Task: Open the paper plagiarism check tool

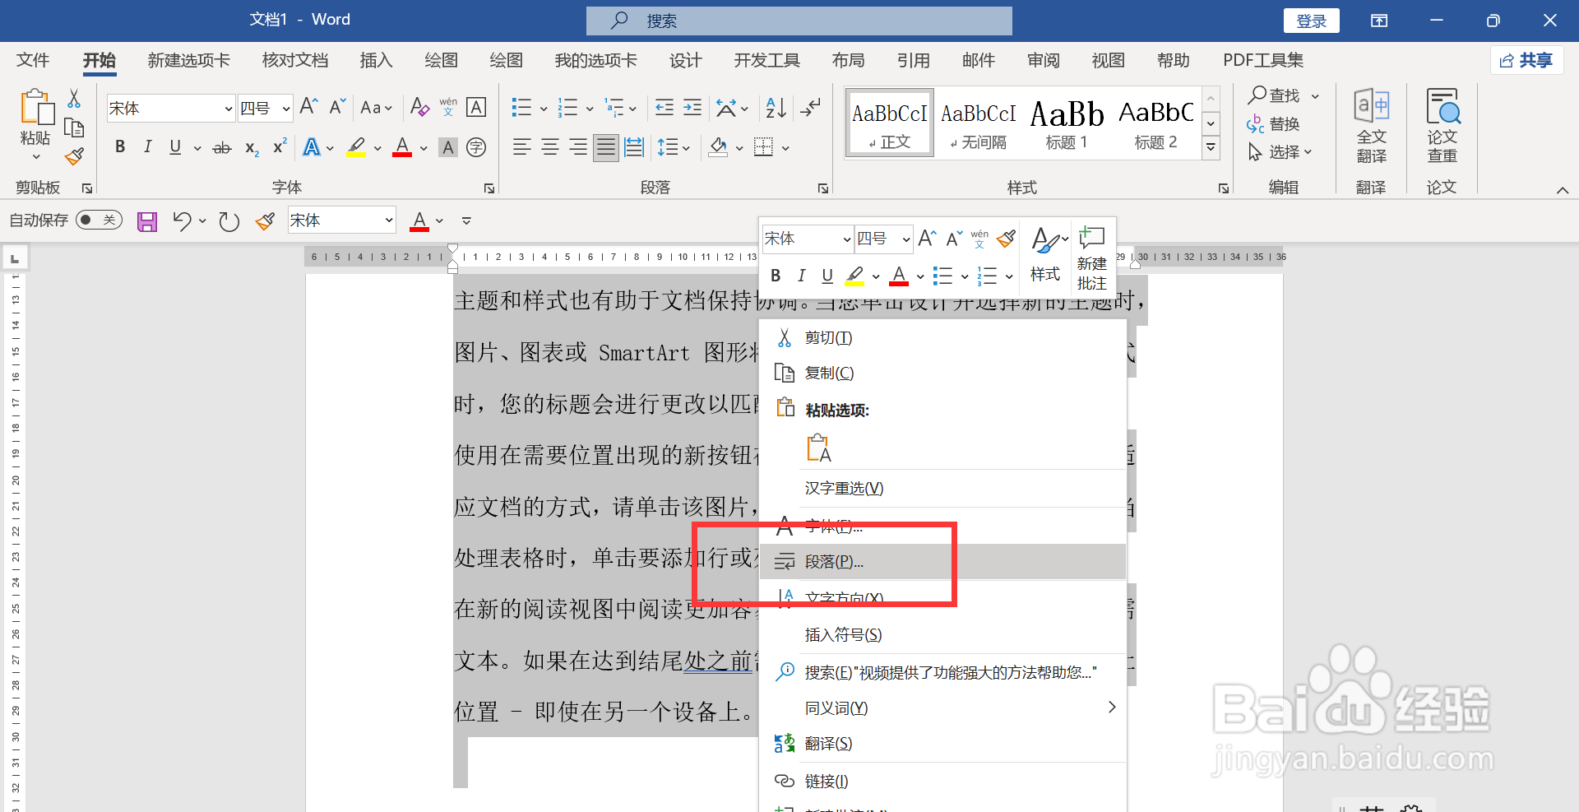Action: point(1442,126)
